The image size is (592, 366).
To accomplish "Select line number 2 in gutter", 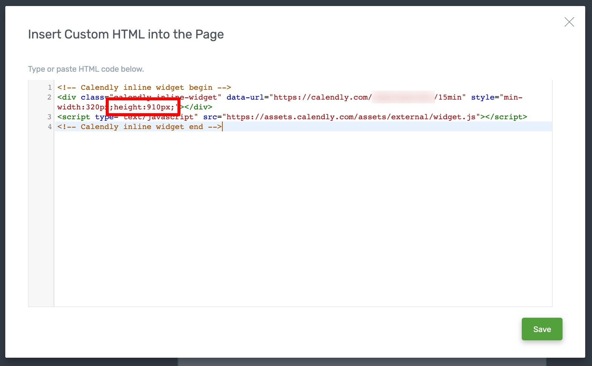I will (x=49, y=97).
